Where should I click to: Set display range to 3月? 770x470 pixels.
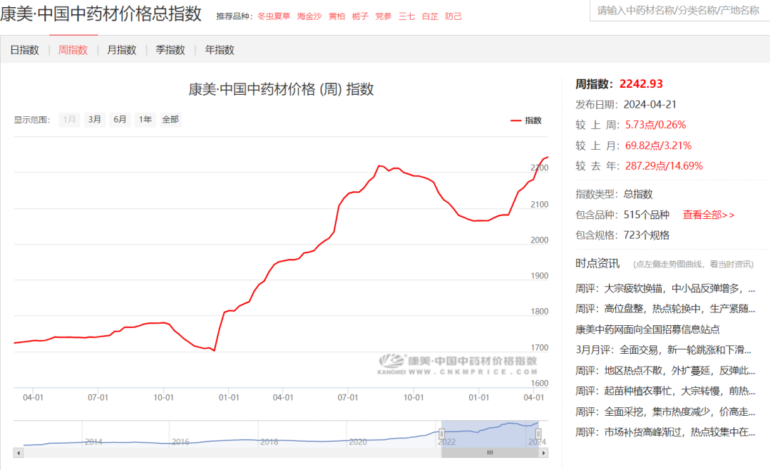click(x=94, y=119)
